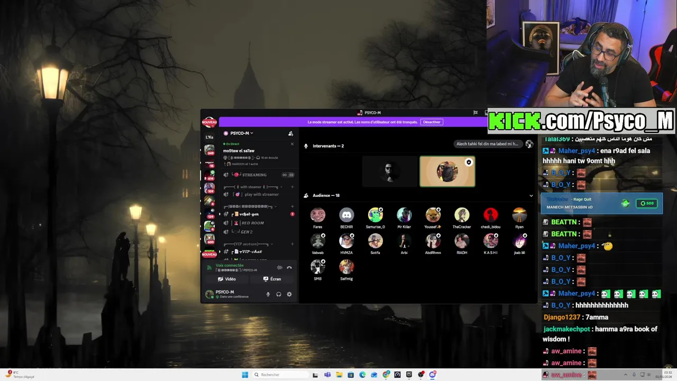The width and height of the screenshot is (677, 381).
Task: Collapse the VIP section category
Action: 247,244
